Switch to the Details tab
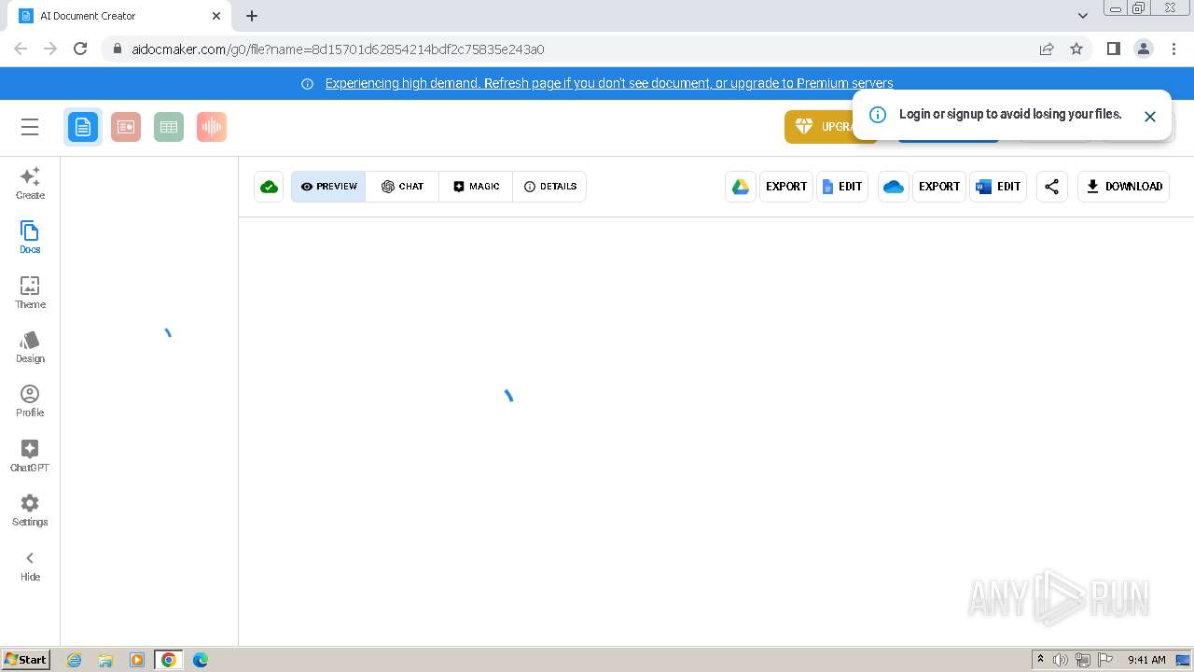This screenshot has height=672, width=1194. [549, 187]
